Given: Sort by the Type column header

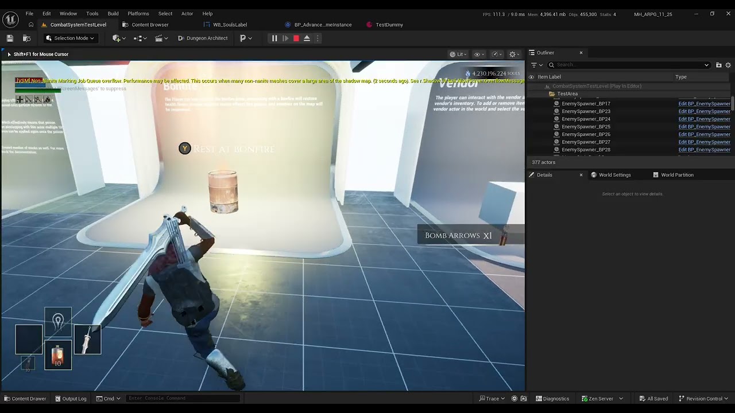Looking at the screenshot, I should [681, 77].
